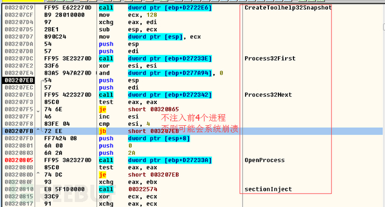Select hex bytes 74 6E
Image resolution: width=385 pixels, height=207 pixels.
point(53,109)
